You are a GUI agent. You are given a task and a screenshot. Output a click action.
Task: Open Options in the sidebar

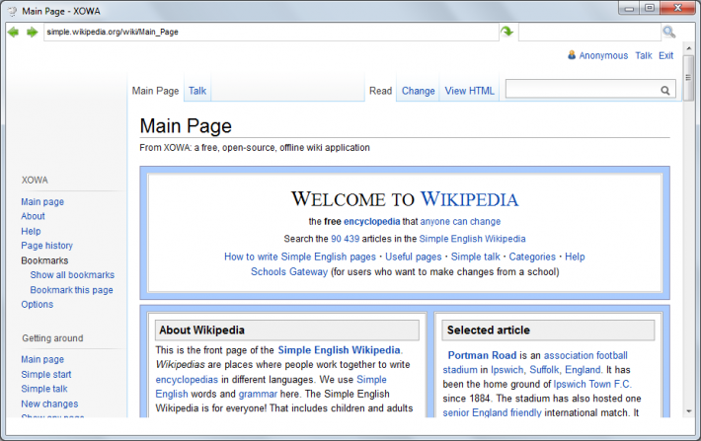(38, 304)
